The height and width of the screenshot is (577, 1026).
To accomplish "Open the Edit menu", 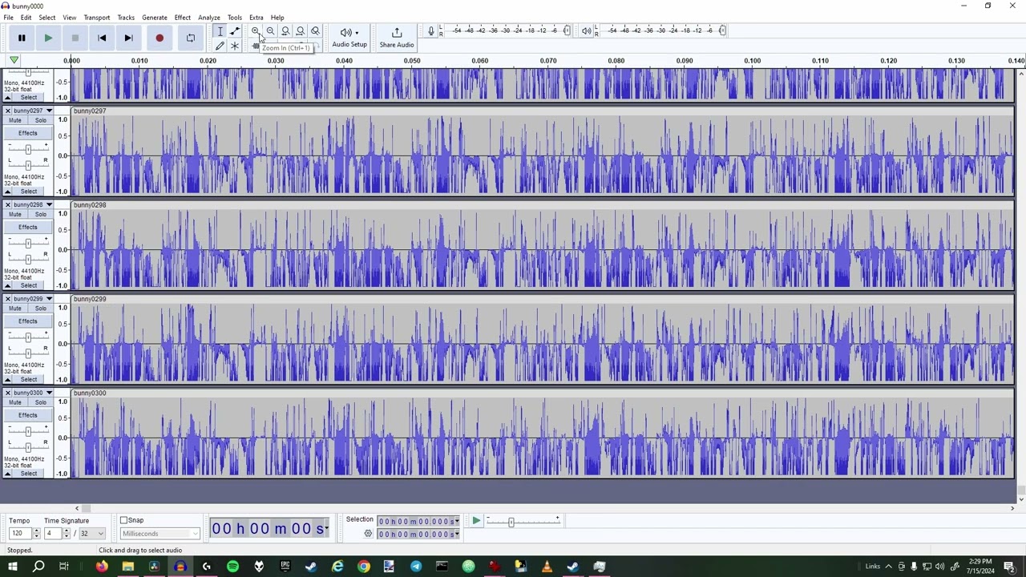I will (x=26, y=17).
